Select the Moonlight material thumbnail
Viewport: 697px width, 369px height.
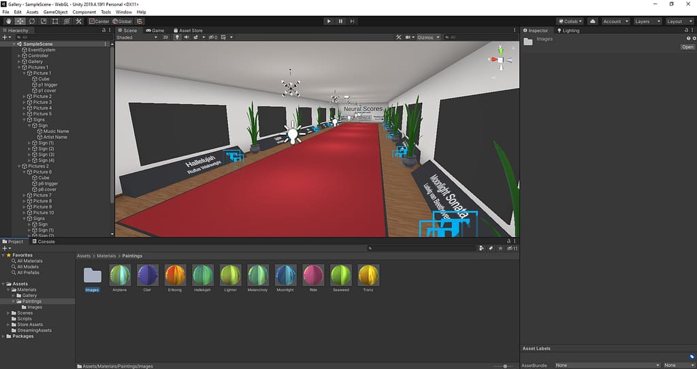[285, 275]
